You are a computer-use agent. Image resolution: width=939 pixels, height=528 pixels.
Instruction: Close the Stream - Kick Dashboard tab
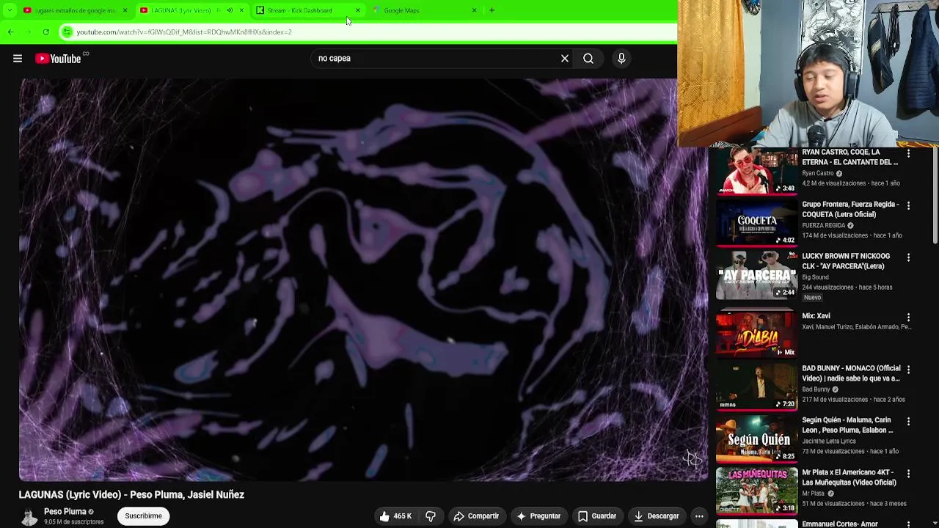click(x=357, y=10)
